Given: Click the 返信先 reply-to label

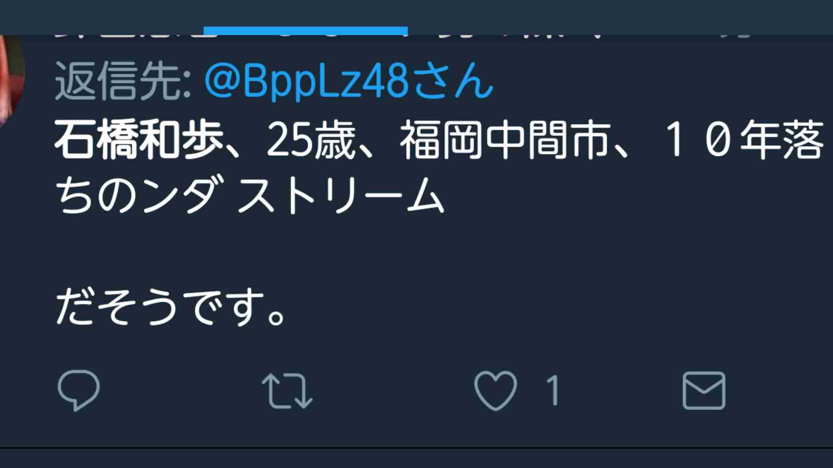Looking at the screenshot, I should [123, 81].
